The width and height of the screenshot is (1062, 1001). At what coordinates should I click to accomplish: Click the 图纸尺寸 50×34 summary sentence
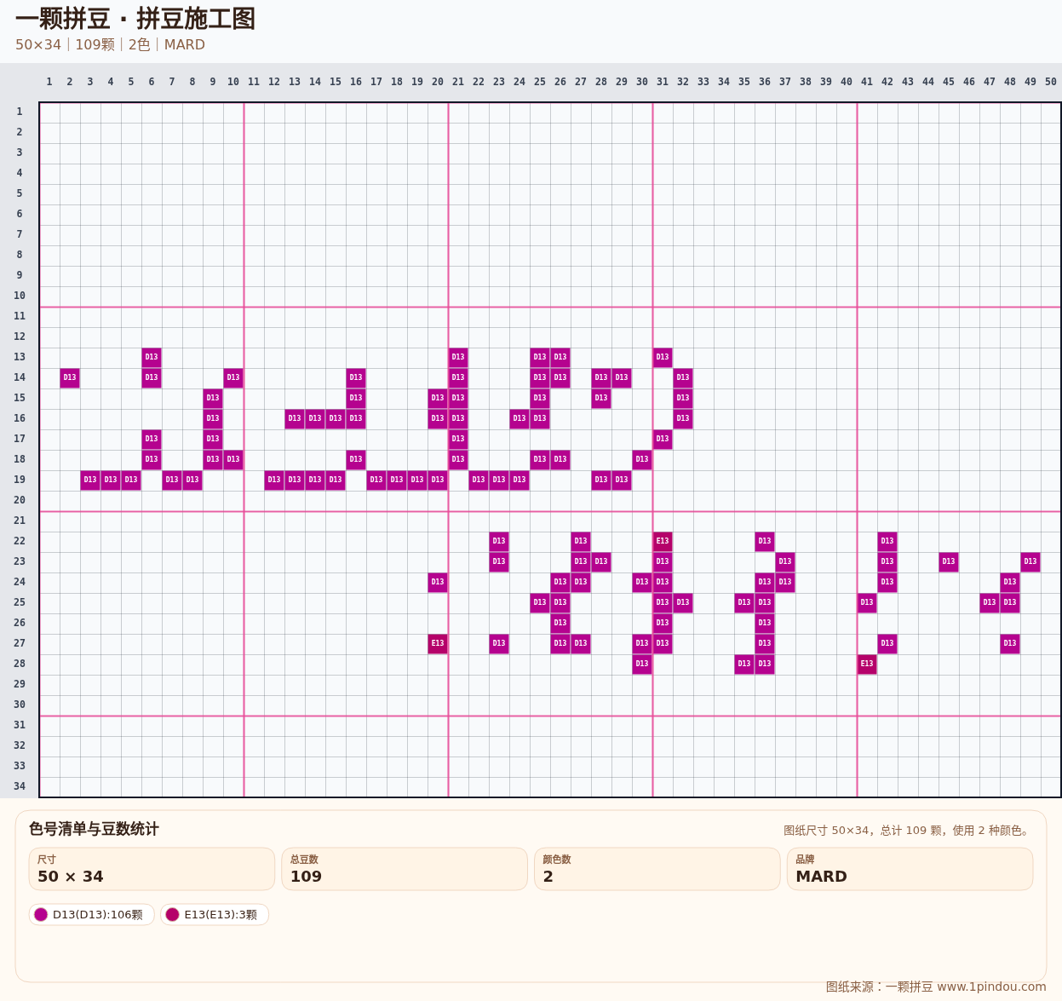(908, 831)
